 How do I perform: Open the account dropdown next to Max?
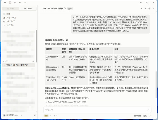(x=21, y=115)
